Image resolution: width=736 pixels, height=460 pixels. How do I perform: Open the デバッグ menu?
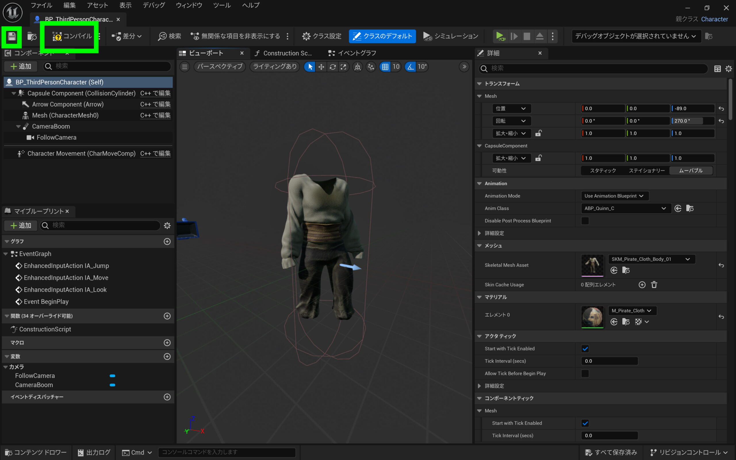(154, 5)
